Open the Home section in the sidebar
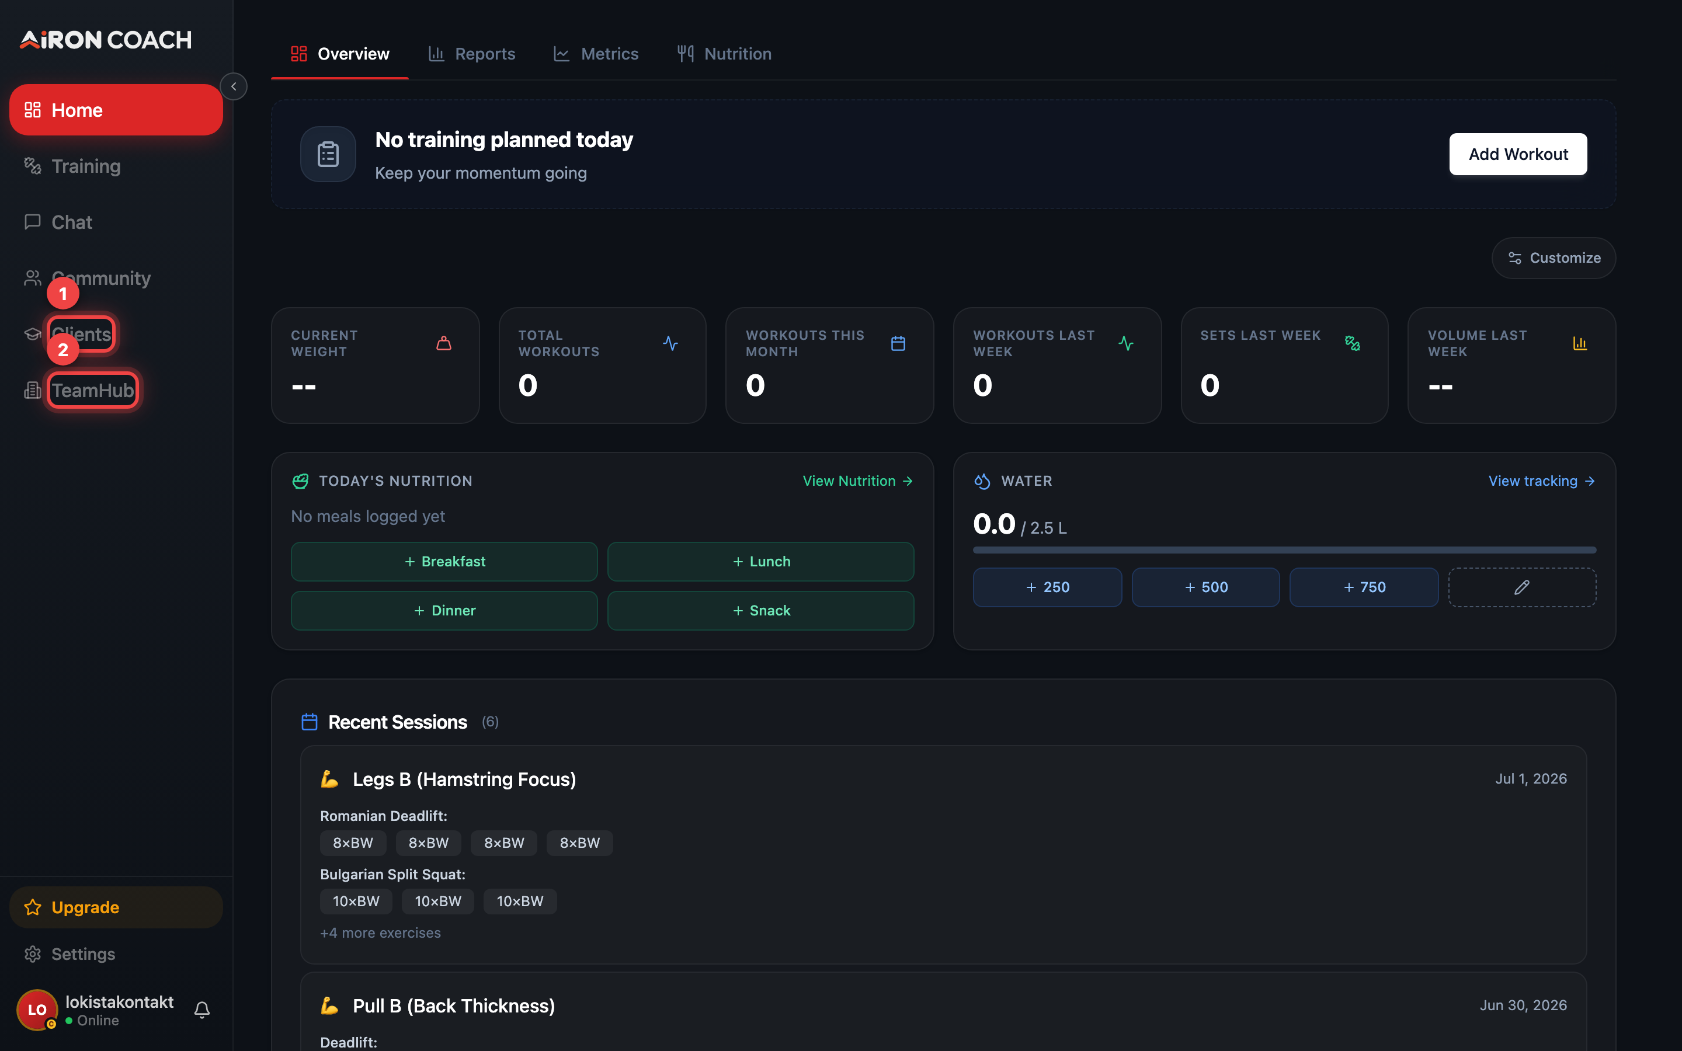1682x1051 pixels. point(116,110)
